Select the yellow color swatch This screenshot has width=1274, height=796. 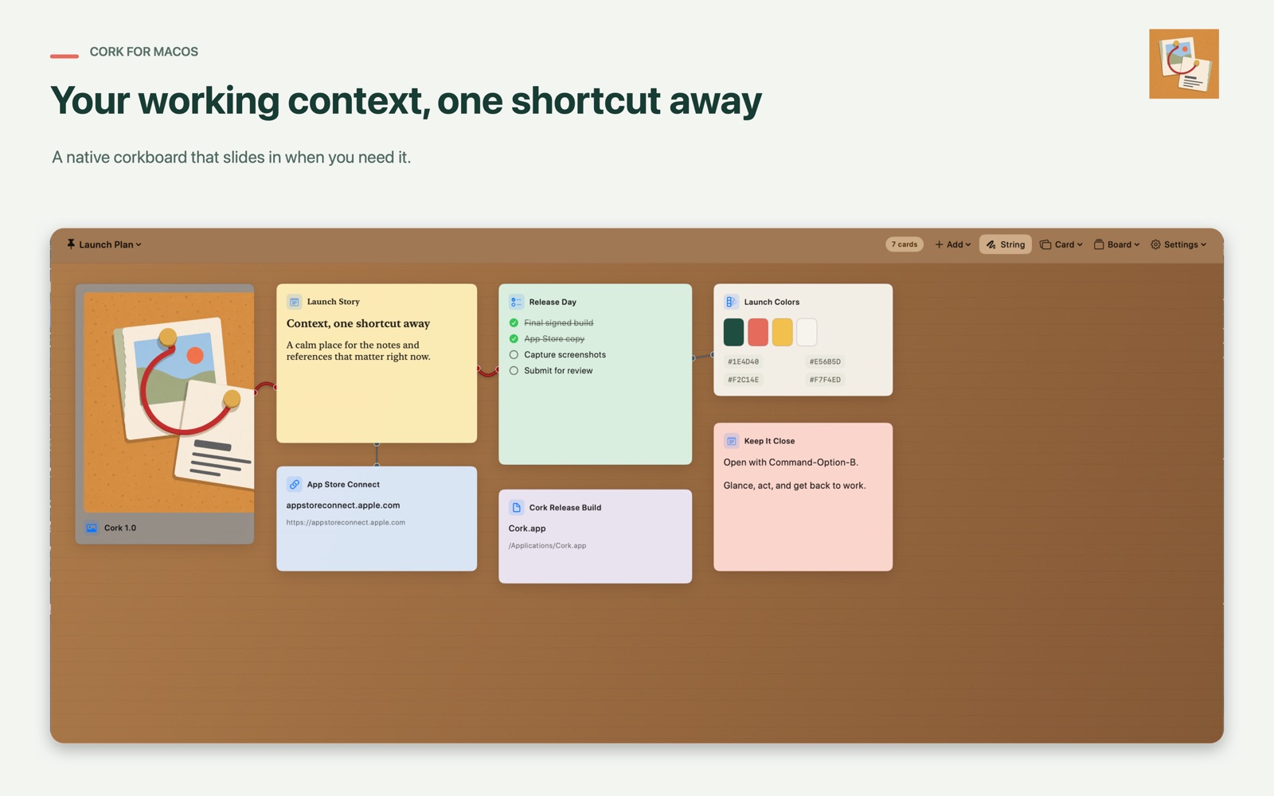point(782,332)
